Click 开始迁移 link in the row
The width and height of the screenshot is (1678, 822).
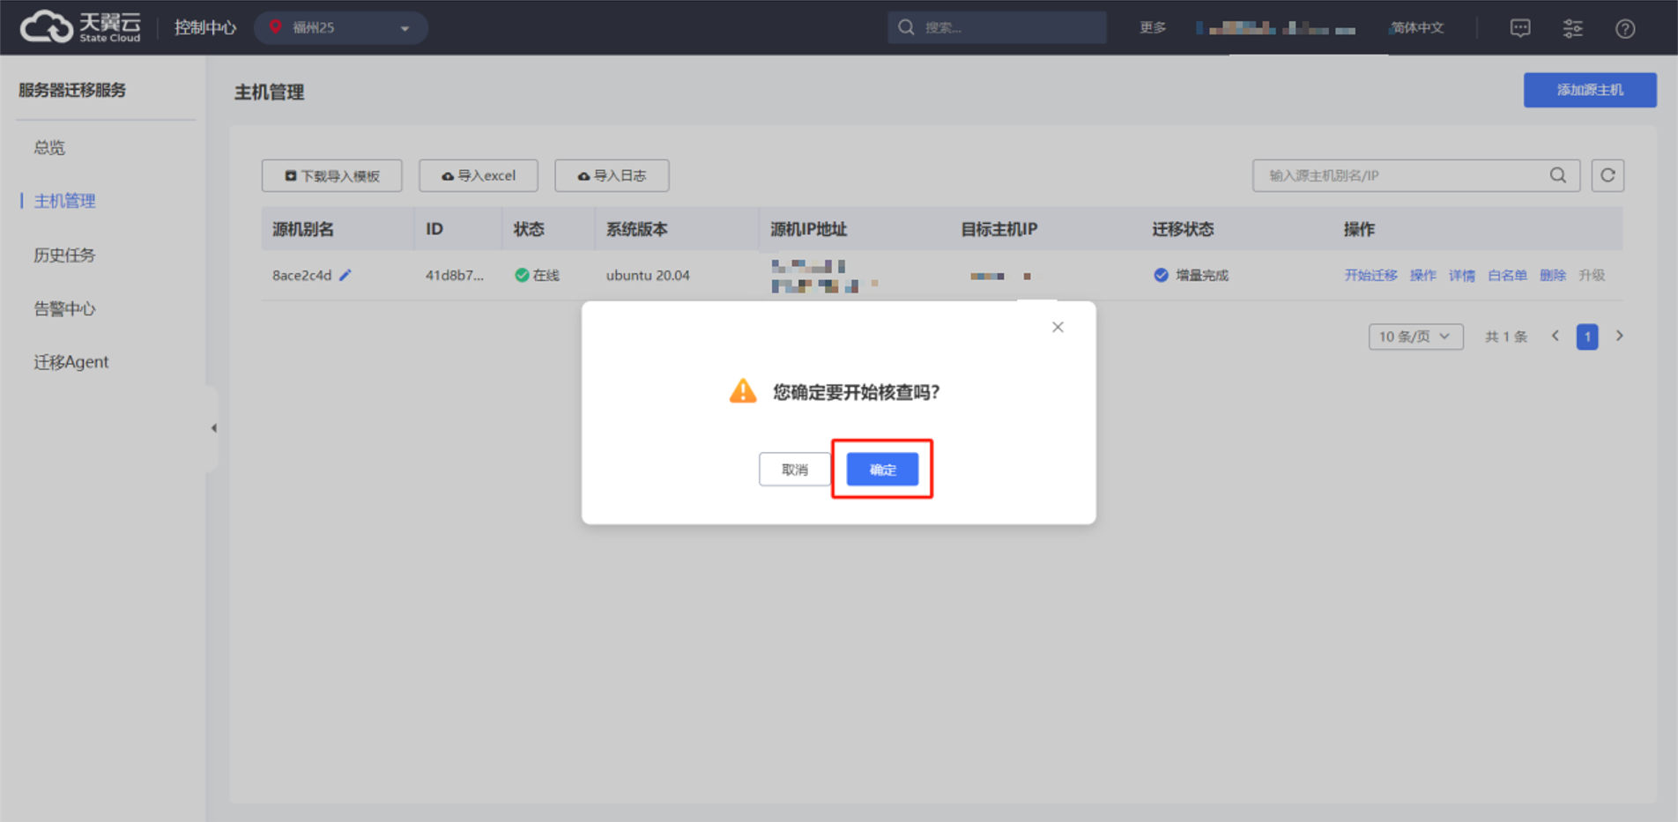point(1370,275)
